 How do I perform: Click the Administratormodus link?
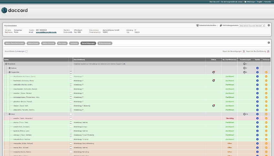[207, 25]
